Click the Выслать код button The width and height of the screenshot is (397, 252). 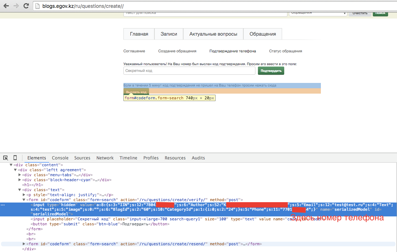point(136,92)
